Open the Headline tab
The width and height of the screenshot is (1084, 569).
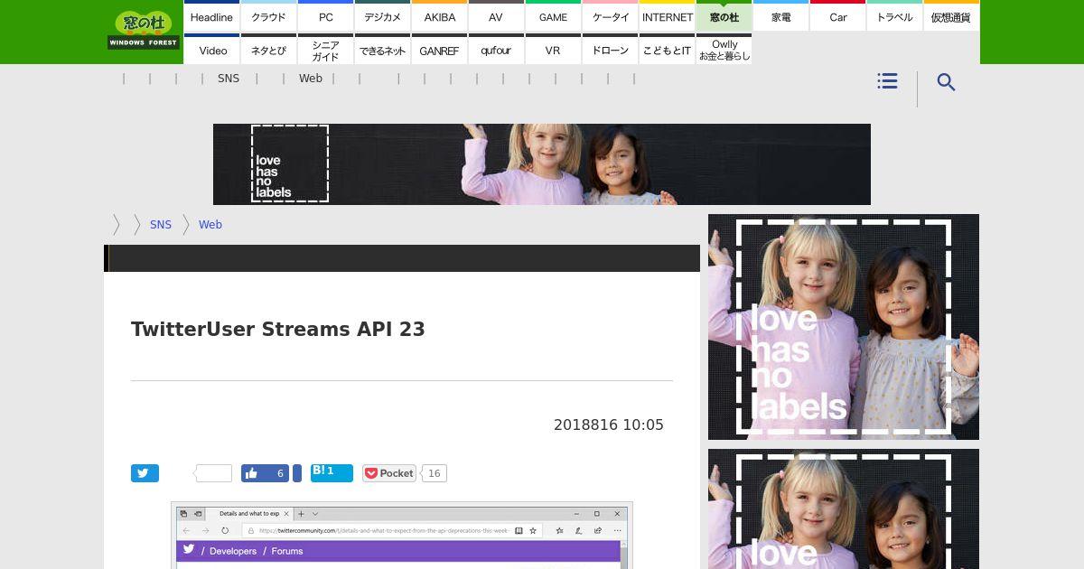[x=211, y=16]
